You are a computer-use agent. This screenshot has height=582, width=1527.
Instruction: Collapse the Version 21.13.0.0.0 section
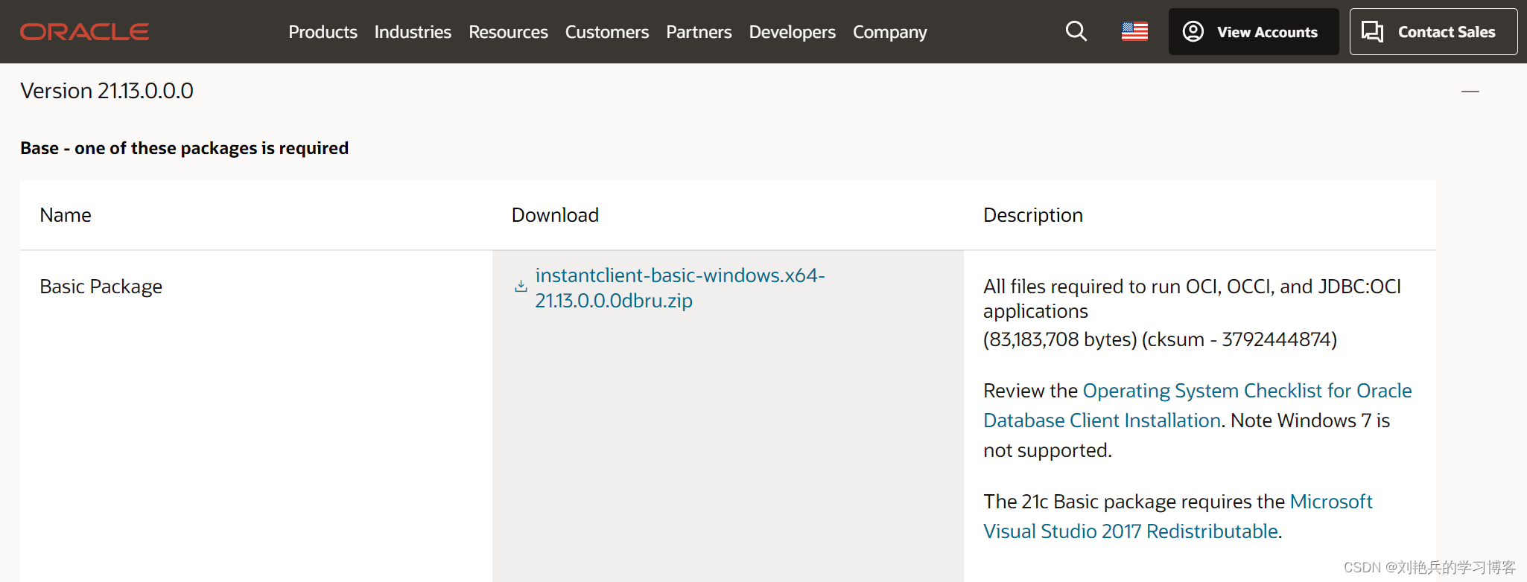pyautogui.click(x=1470, y=92)
